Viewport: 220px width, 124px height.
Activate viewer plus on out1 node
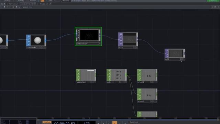[184, 59]
